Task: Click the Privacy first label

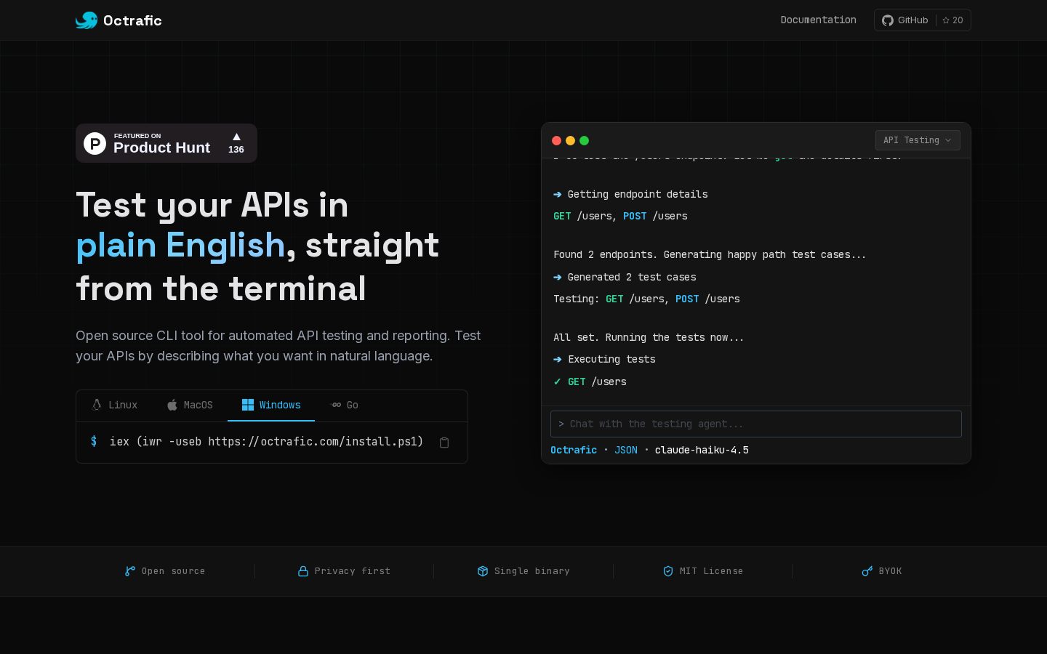Action: click(353, 571)
